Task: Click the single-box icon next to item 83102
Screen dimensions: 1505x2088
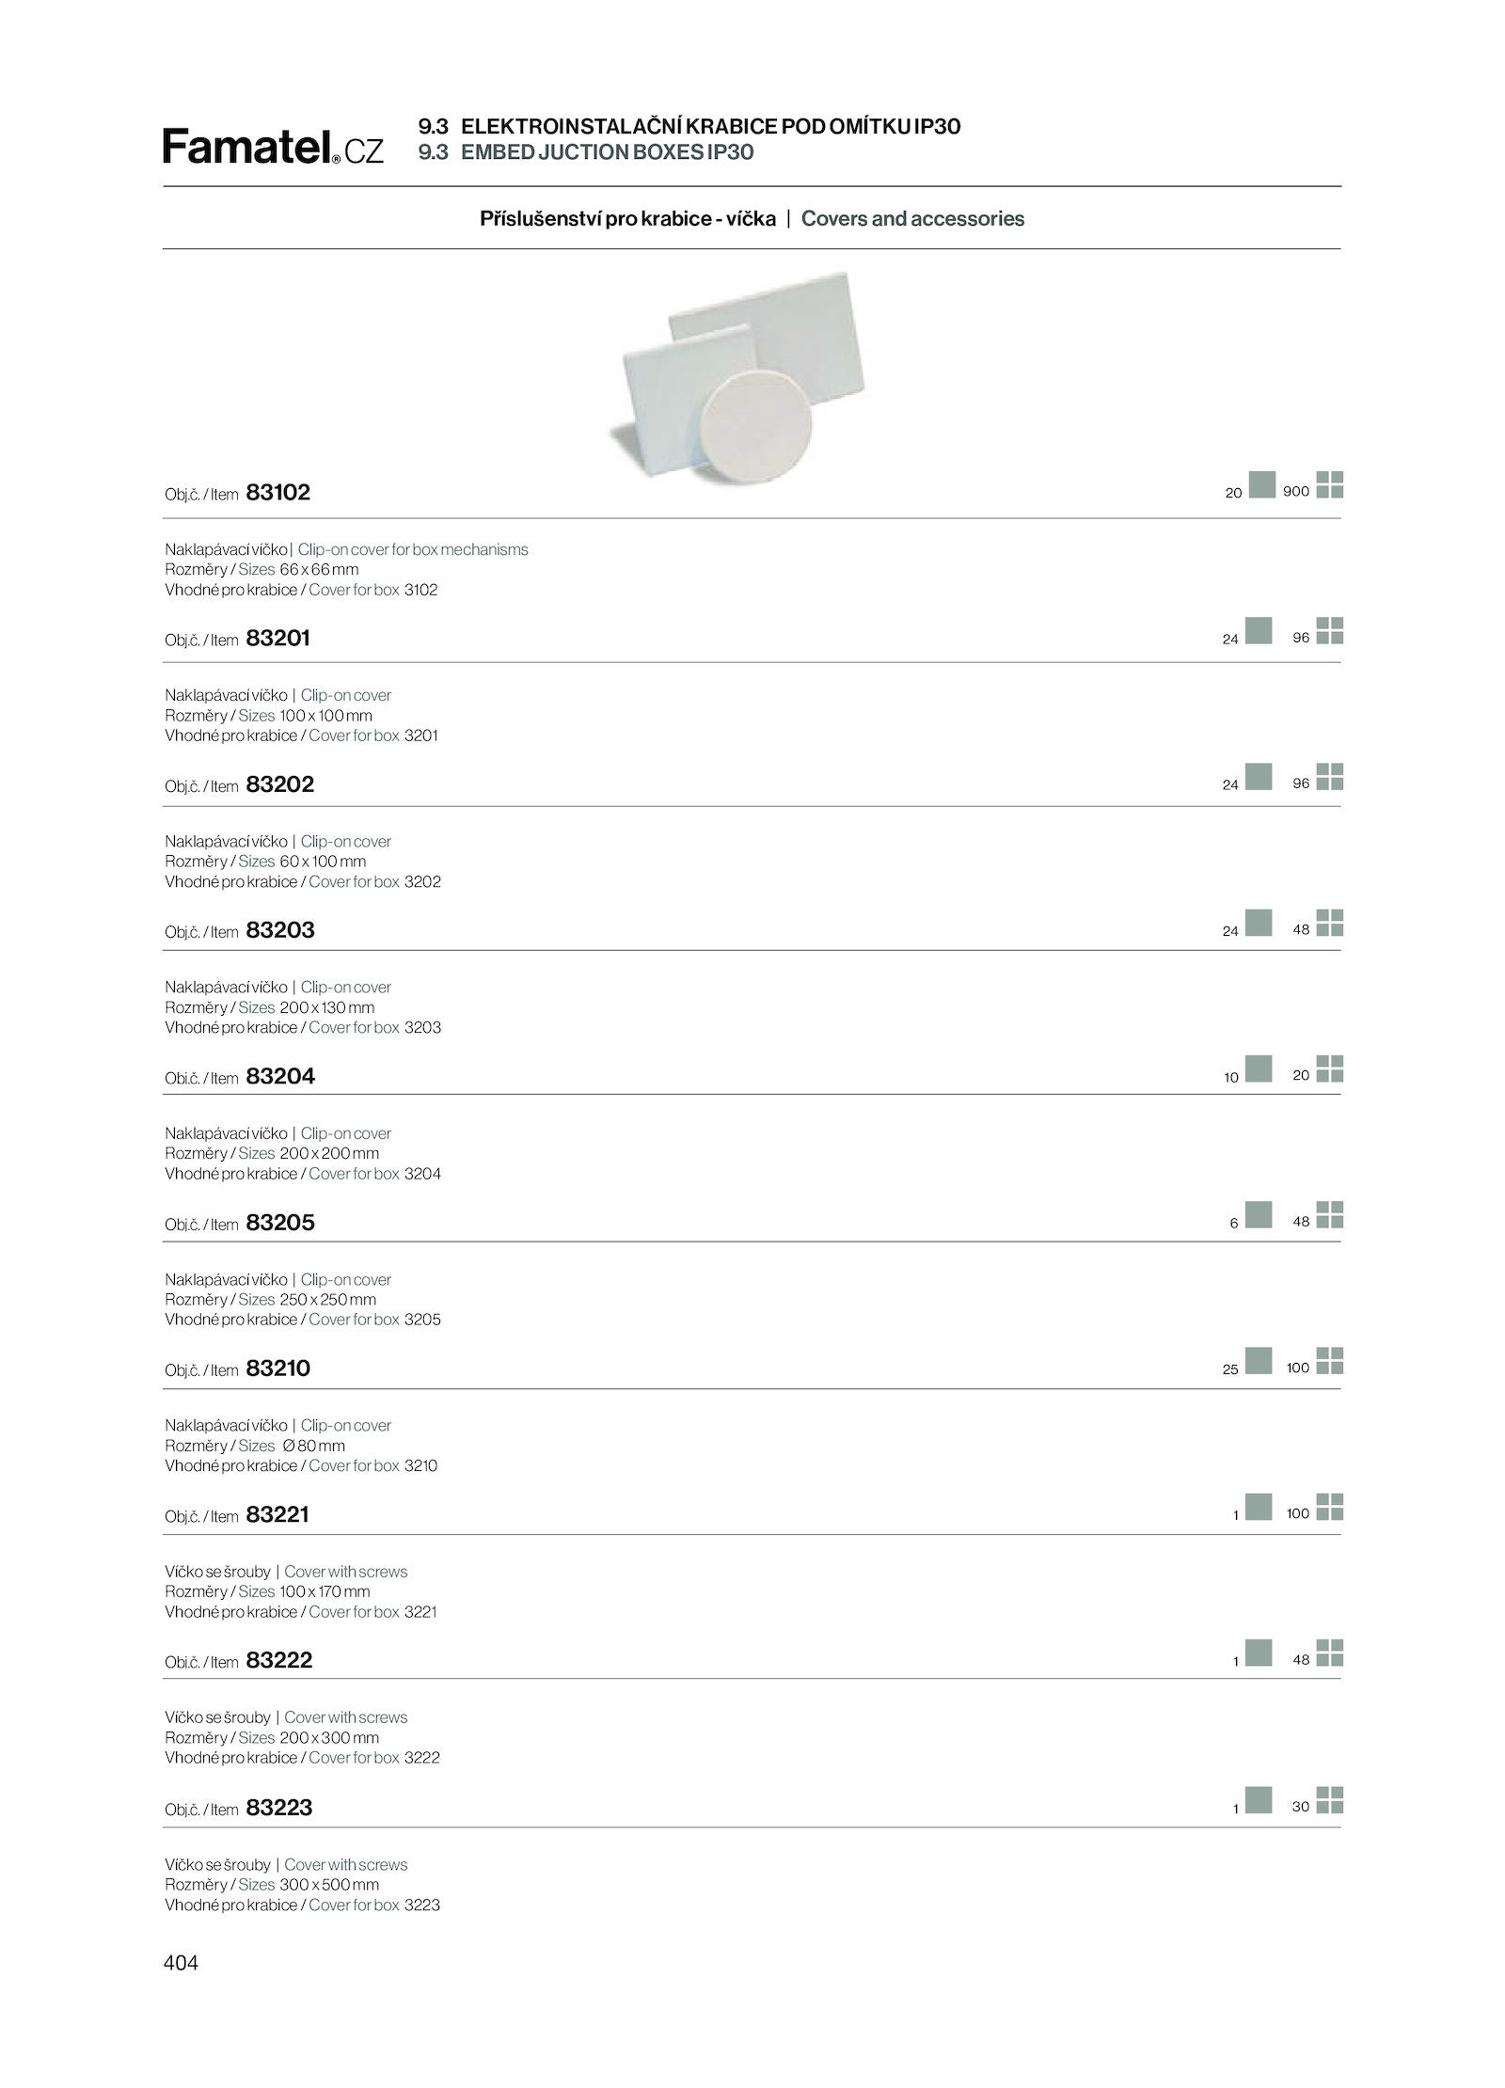Action: pos(1261,484)
